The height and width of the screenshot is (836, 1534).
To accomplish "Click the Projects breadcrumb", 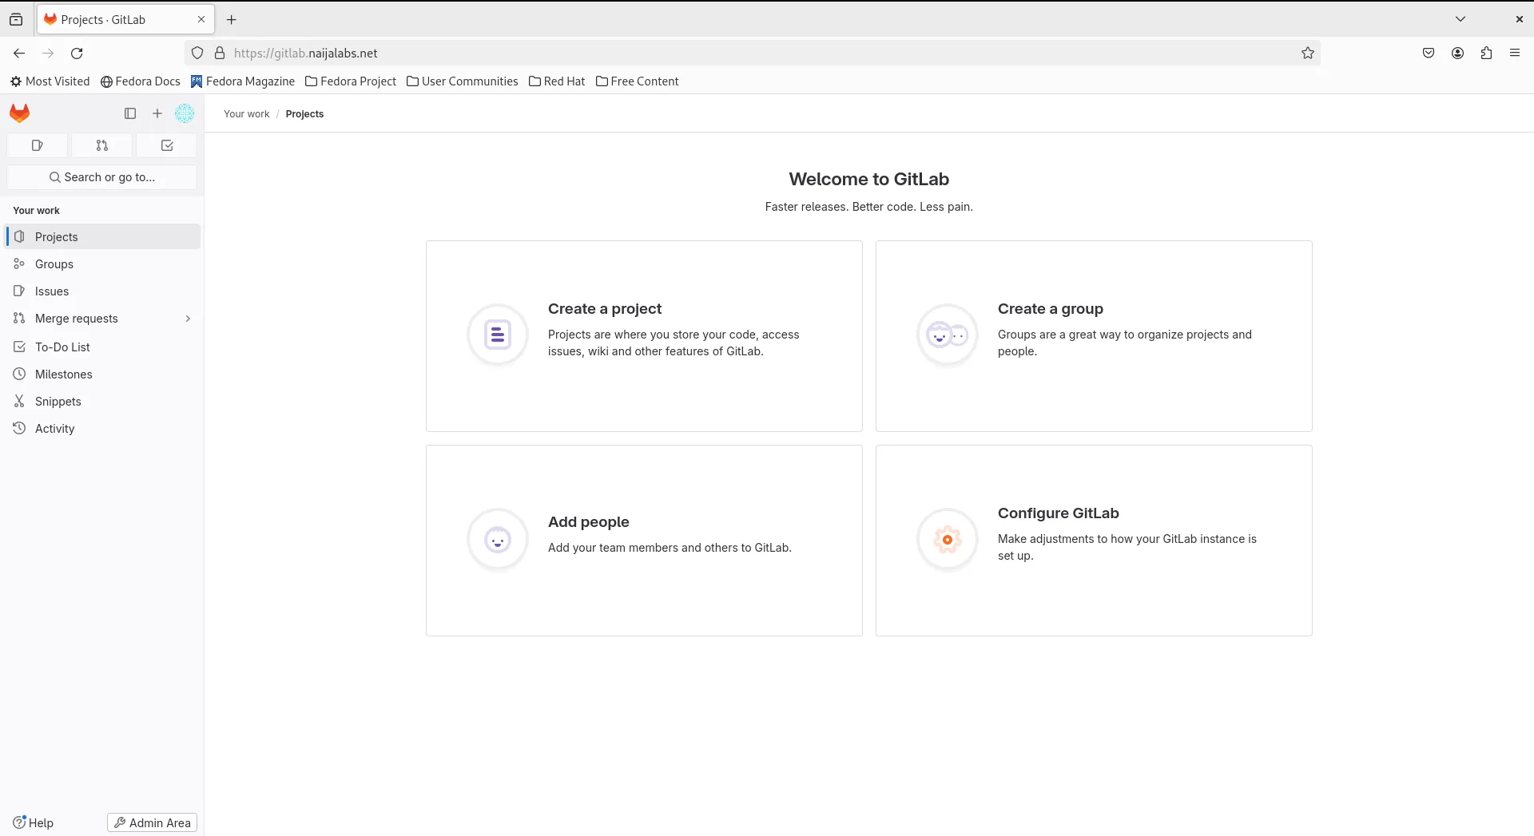I will 304,114.
